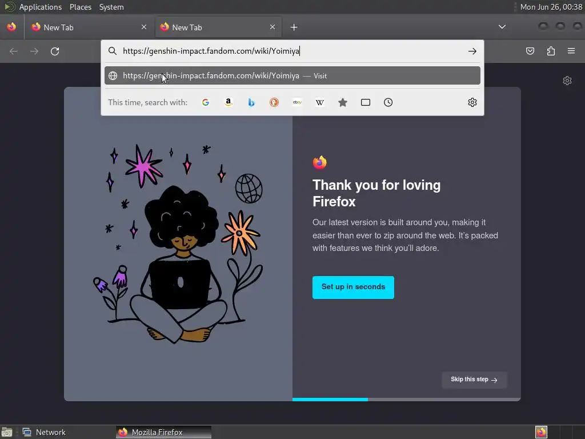Viewport: 585px width, 439px height.
Task: Search this time with Google icon
Action: click(206, 102)
